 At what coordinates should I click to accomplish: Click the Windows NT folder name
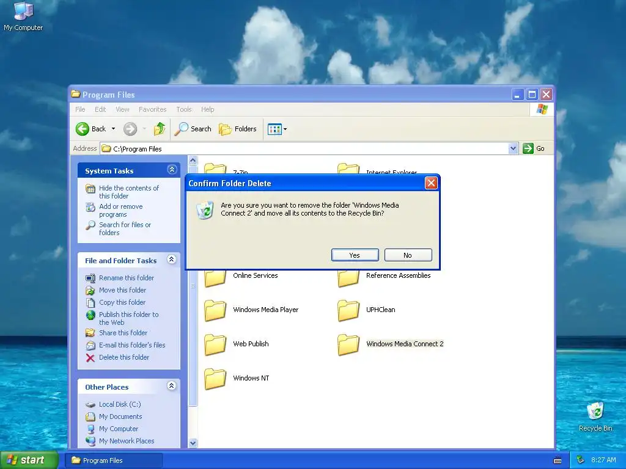251,378
